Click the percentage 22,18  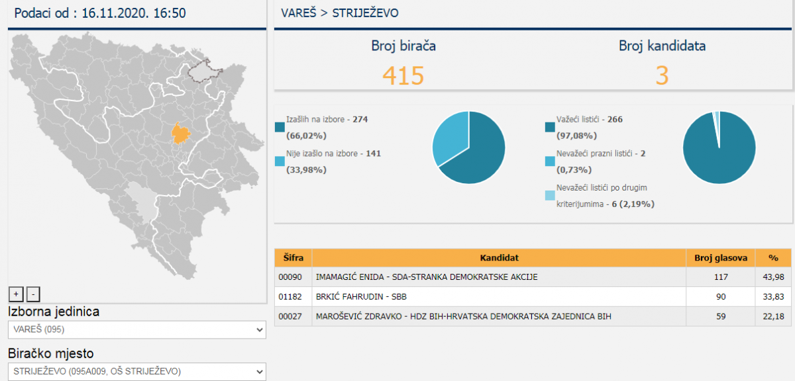point(773,316)
